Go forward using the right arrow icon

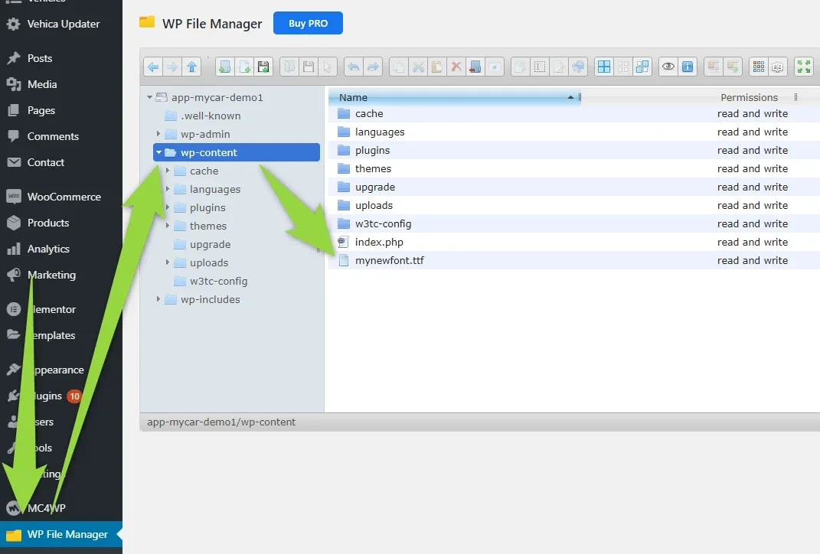click(172, 67)
